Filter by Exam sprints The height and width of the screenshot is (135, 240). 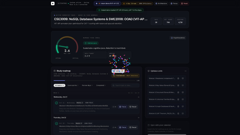pos(73,85)
